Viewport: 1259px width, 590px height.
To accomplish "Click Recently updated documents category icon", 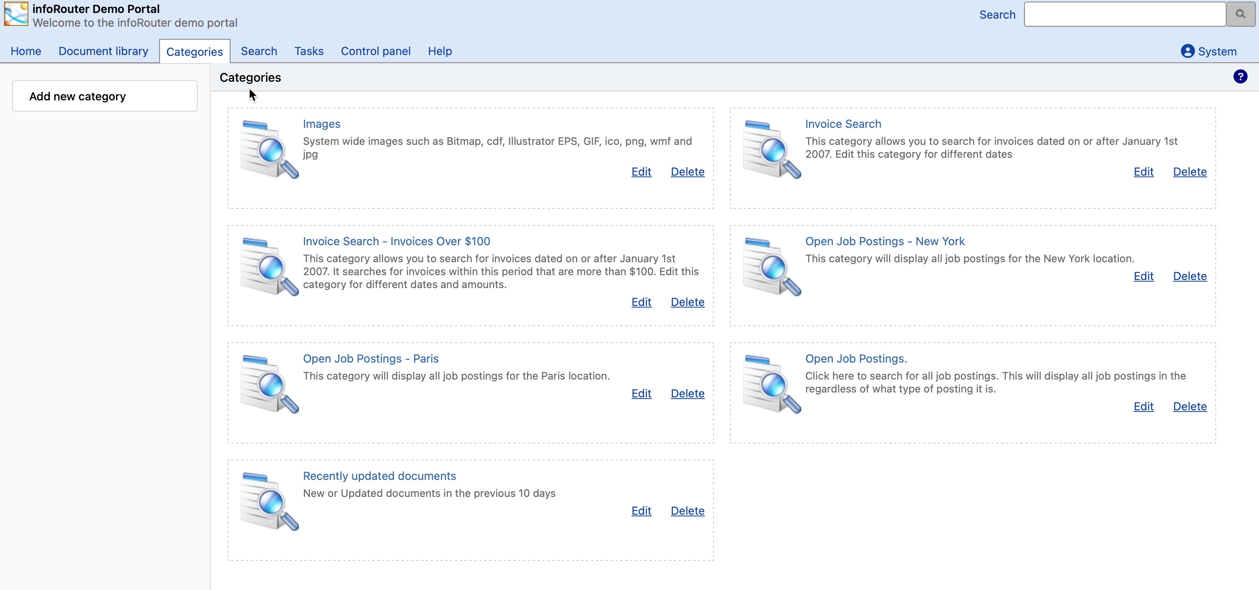I will 269,501.
